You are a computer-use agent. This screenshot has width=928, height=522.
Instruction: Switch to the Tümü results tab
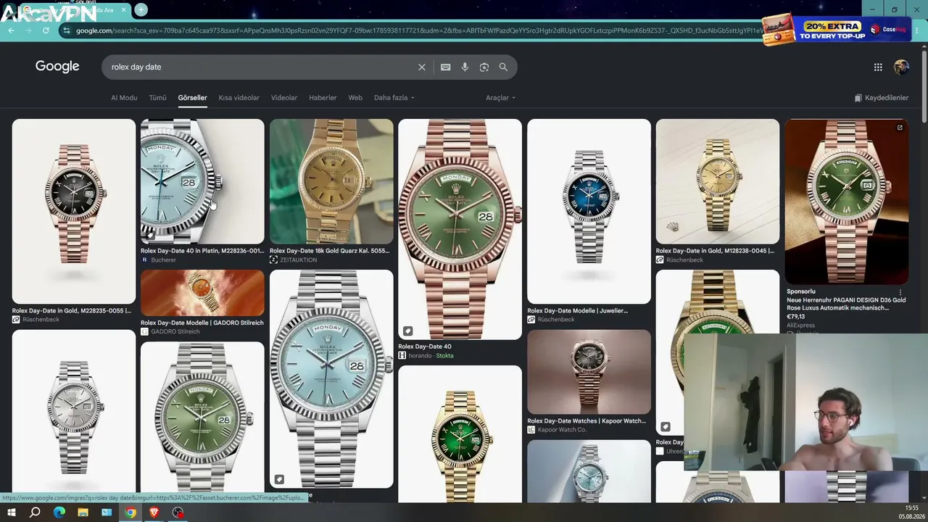157,98
